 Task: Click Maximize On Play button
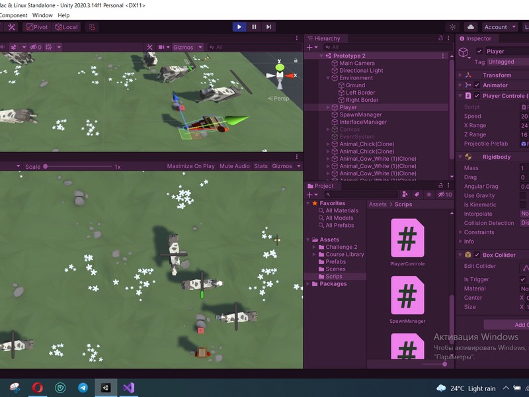coord(190,166)
